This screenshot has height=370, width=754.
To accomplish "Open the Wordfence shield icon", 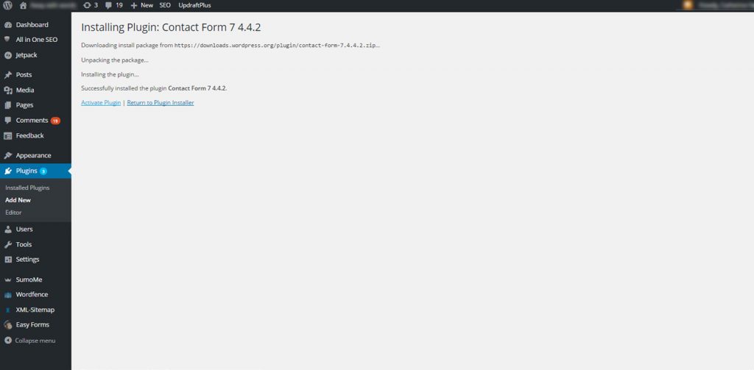I will pos(7,294).
